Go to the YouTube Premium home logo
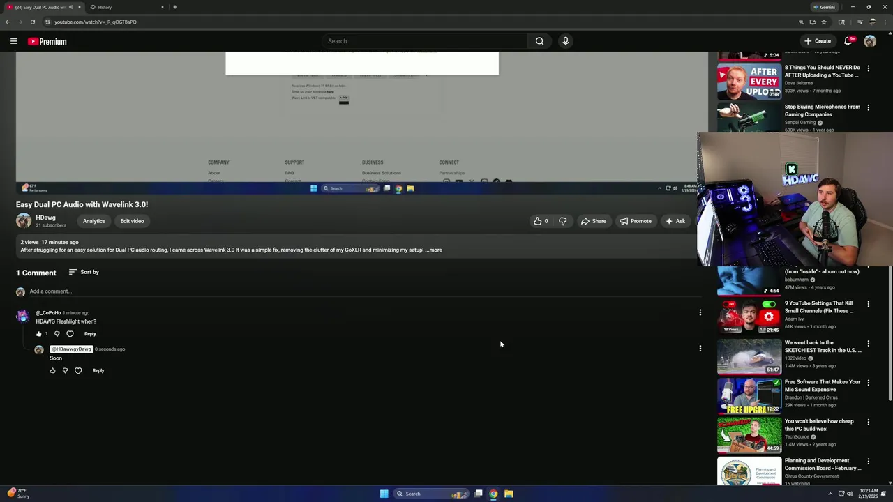This screenshot has width=893, height=502. (x=47, y=41)
